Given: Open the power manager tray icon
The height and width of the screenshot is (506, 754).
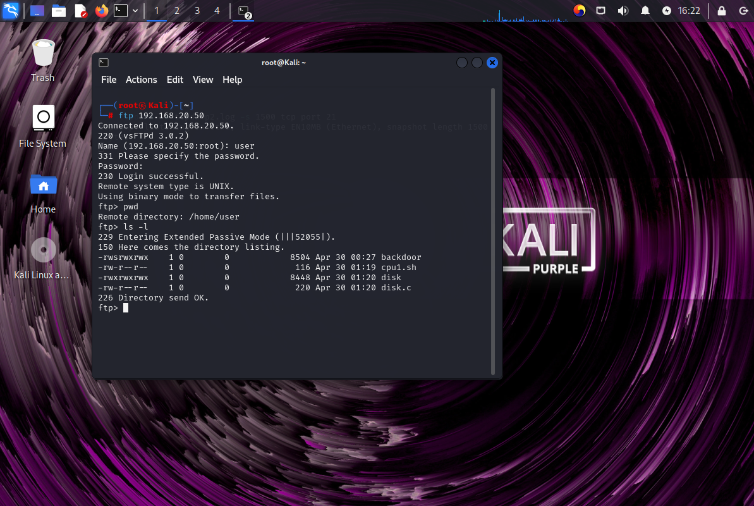Looking at the screenshot, I should click(667, 11).
